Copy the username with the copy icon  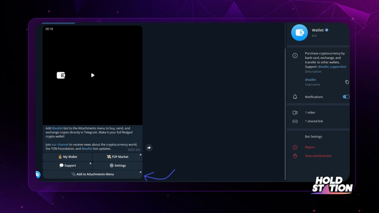[347, 82]
